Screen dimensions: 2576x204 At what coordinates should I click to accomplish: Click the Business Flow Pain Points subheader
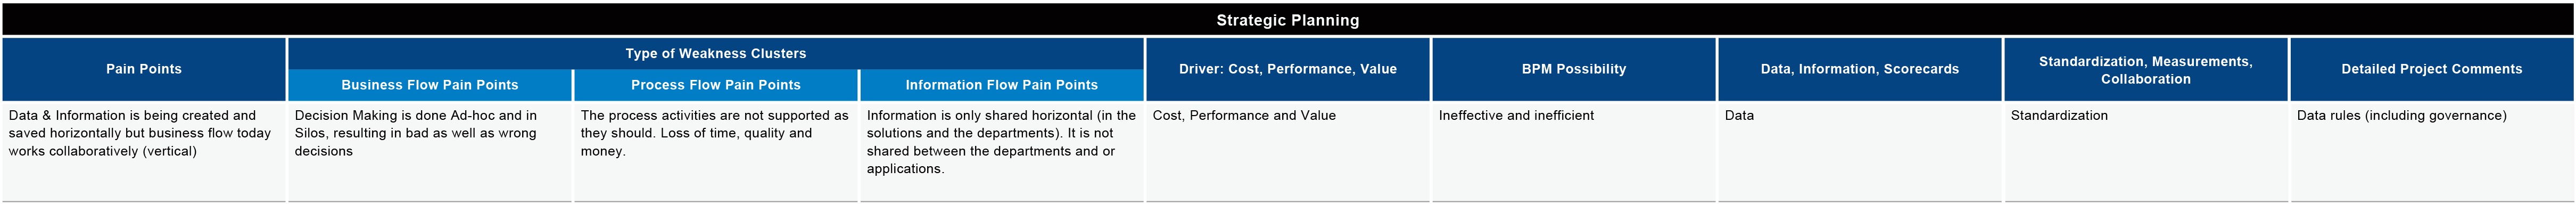[430, 85]
